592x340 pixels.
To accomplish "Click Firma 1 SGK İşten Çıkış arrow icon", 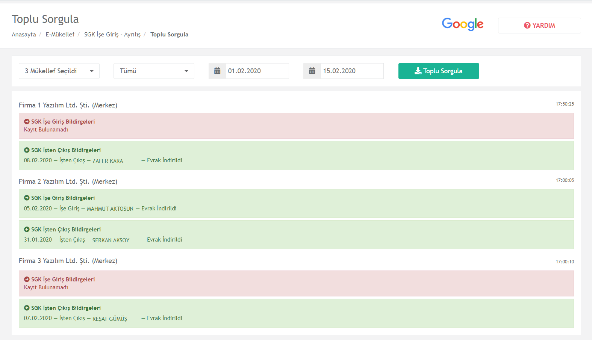I will [x=27, y=150].
